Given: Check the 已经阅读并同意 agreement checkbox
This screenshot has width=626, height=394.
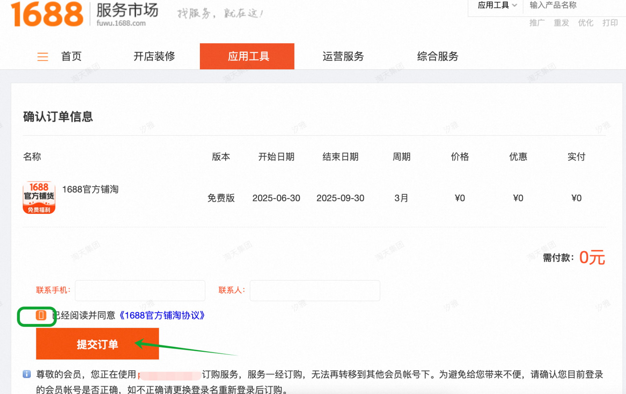Looking at the screenshot, I should (41, 315).
